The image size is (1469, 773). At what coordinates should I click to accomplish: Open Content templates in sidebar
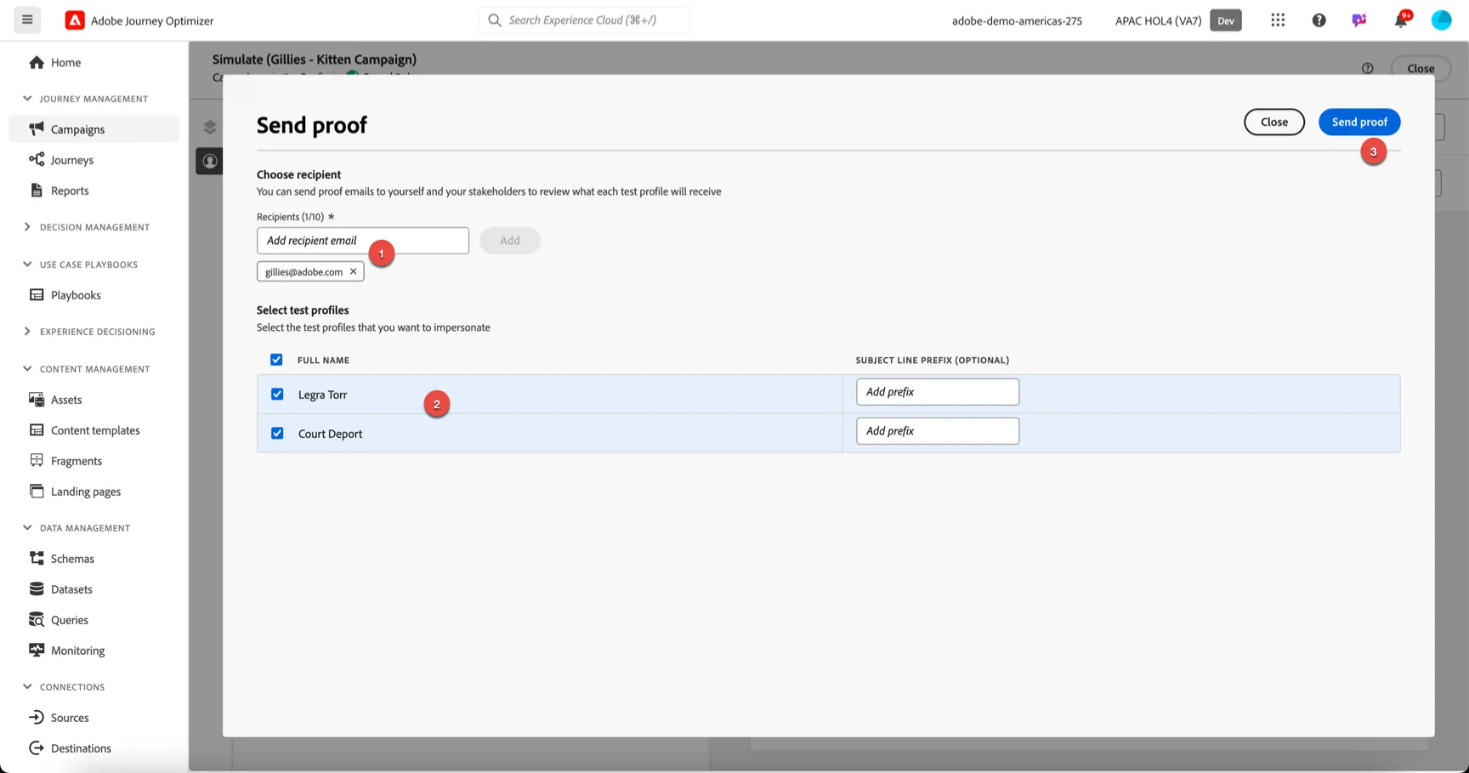[x=94, y=430]
